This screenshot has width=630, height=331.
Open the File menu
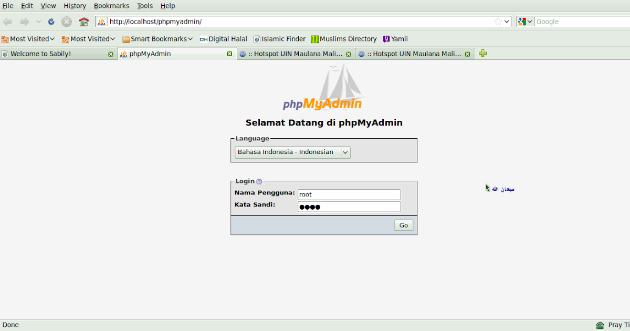click(x=8, y=6)
